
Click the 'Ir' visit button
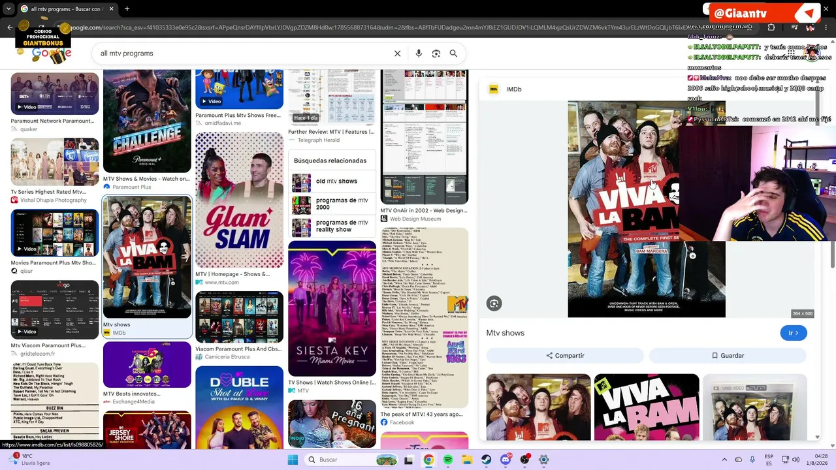pyautogui.click(x=794, y=333)
